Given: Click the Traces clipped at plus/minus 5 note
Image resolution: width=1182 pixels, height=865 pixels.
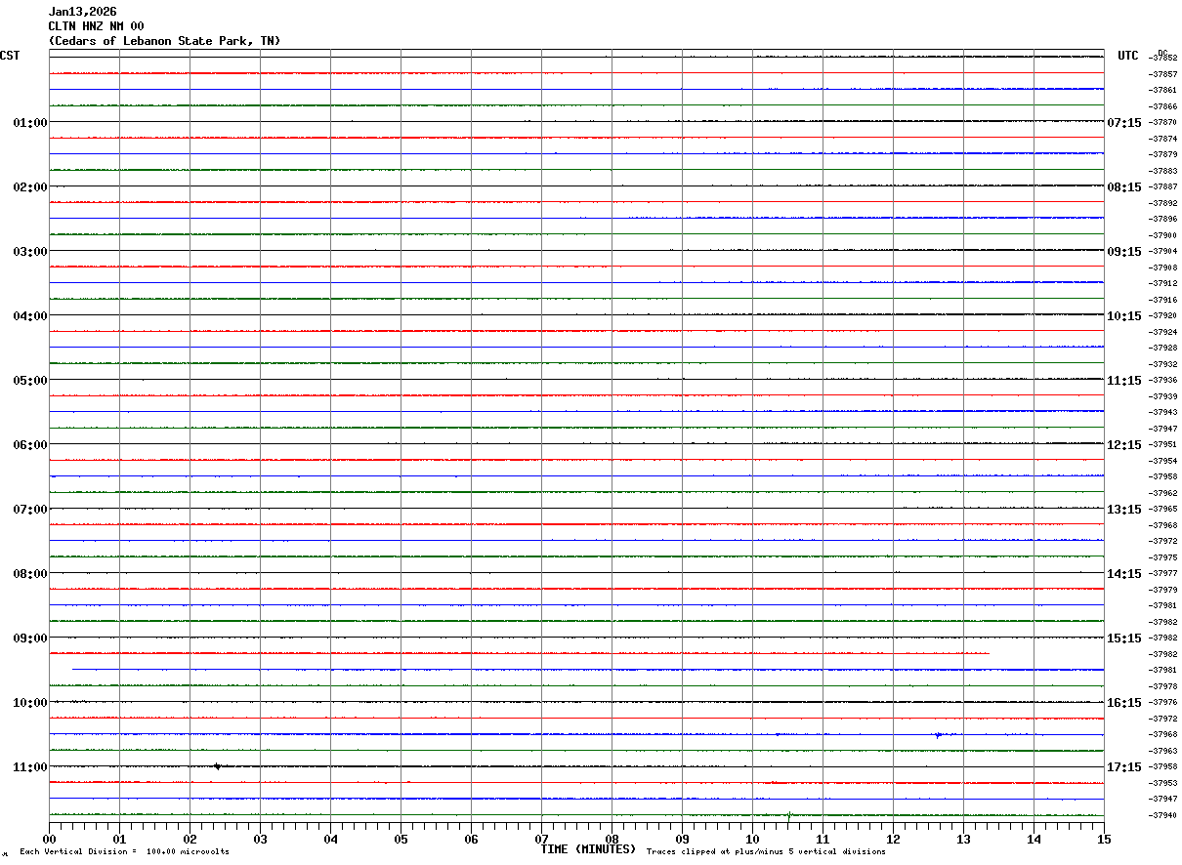Looking at the screenshot, I should [x=766, y=852].
